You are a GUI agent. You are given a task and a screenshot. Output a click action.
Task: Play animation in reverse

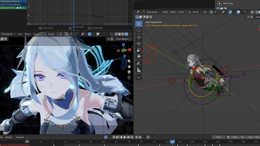(x=121, y=137)
